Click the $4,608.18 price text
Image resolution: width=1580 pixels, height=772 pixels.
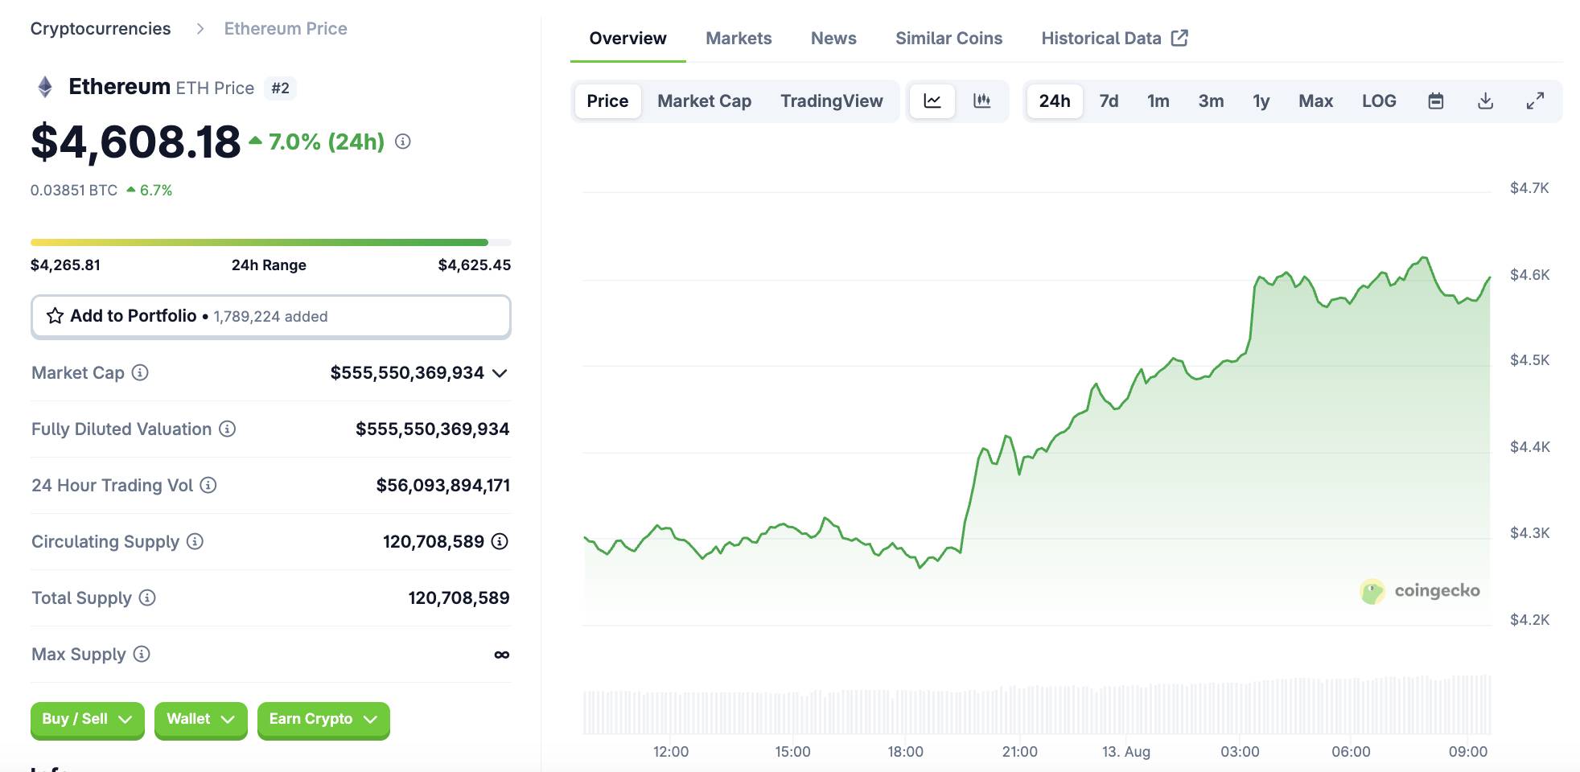click(135, 142)
